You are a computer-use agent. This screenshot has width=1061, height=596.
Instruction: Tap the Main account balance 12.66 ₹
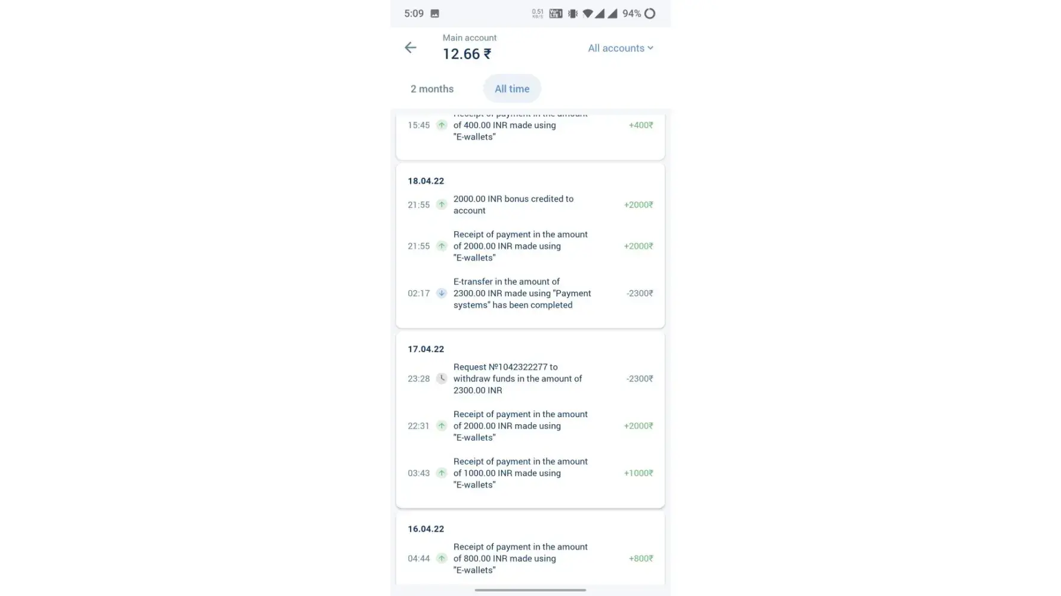(x=467, y=54)
